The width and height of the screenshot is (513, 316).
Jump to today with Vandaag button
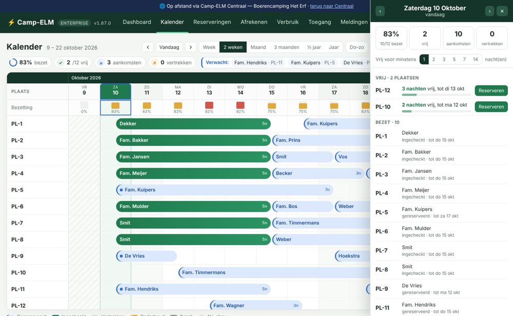click(x=169, y=47)
